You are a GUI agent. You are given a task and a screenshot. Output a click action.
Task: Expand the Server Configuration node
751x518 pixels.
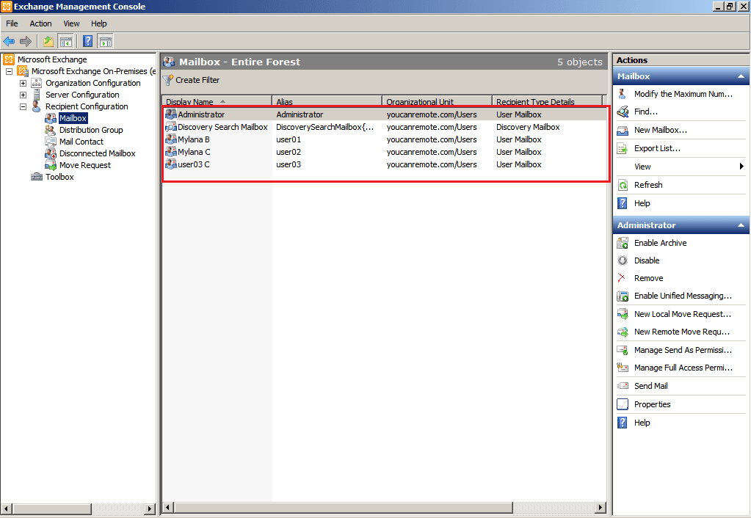tap(23, 95)
